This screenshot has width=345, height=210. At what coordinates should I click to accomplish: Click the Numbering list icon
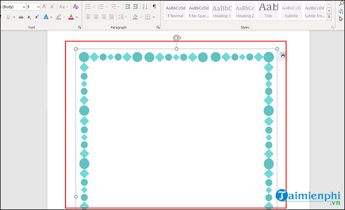coord(101,7)
